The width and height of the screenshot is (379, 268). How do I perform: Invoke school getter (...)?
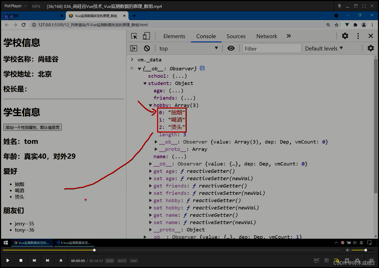(180, 76)
